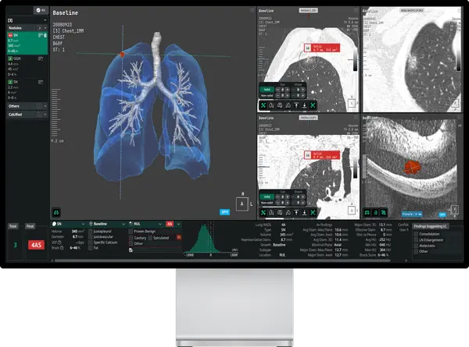
Task: Click the grayscale window-level bar in lower CT view
Action: pyautogui.click(x=355, y=167)
